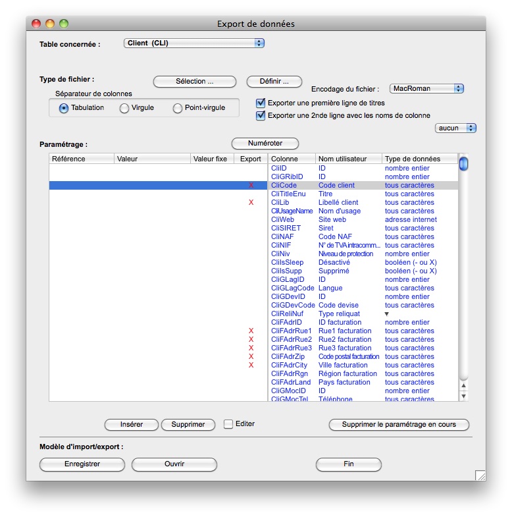512x517 pixels.
Task: Select the CliGDevCode row
Action: pyautogui.click(x=253, y=306)
